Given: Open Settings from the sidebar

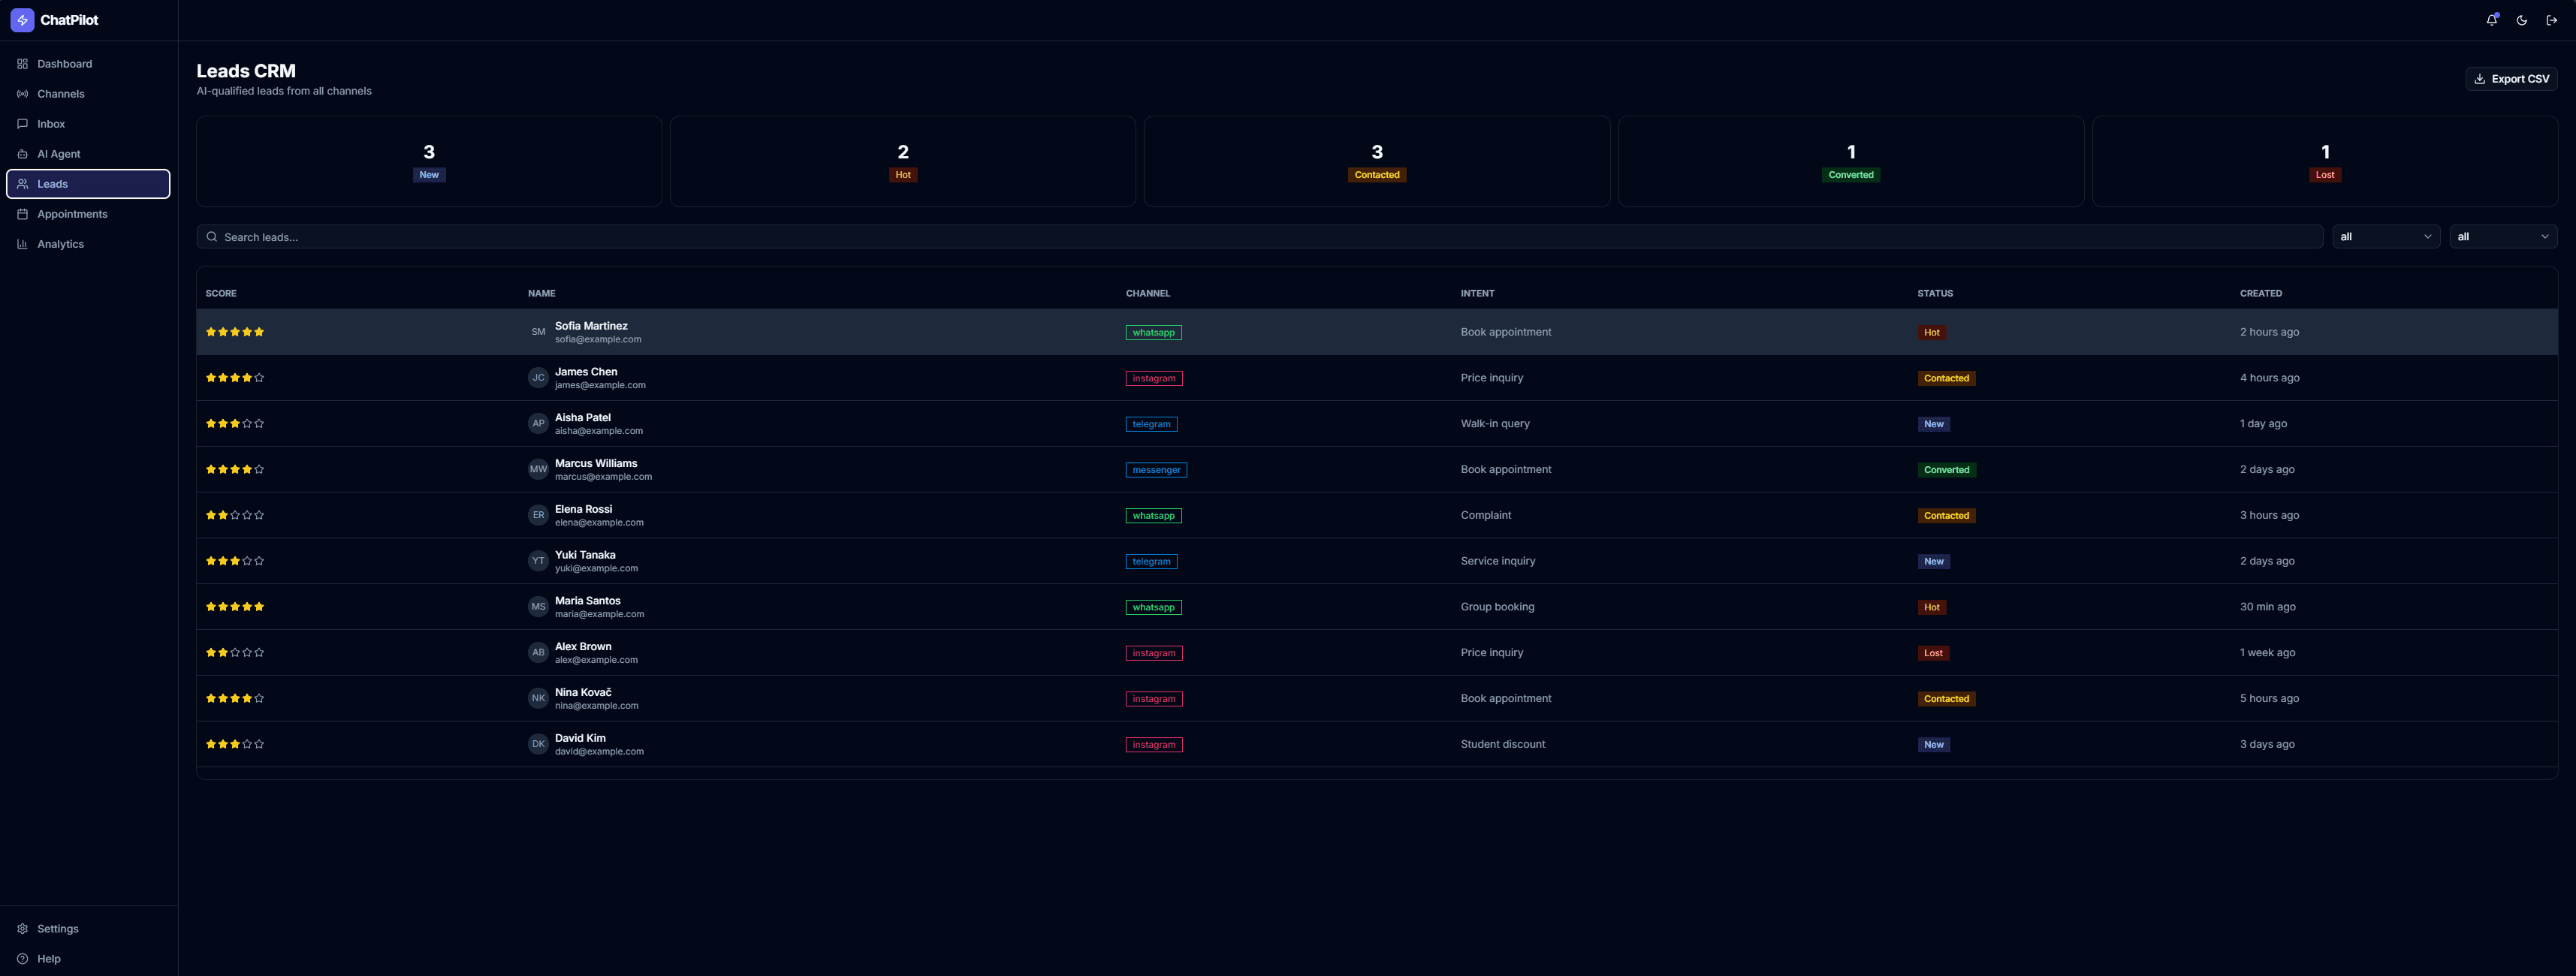Looking at the screenshot, I should [x=88, y=929].
